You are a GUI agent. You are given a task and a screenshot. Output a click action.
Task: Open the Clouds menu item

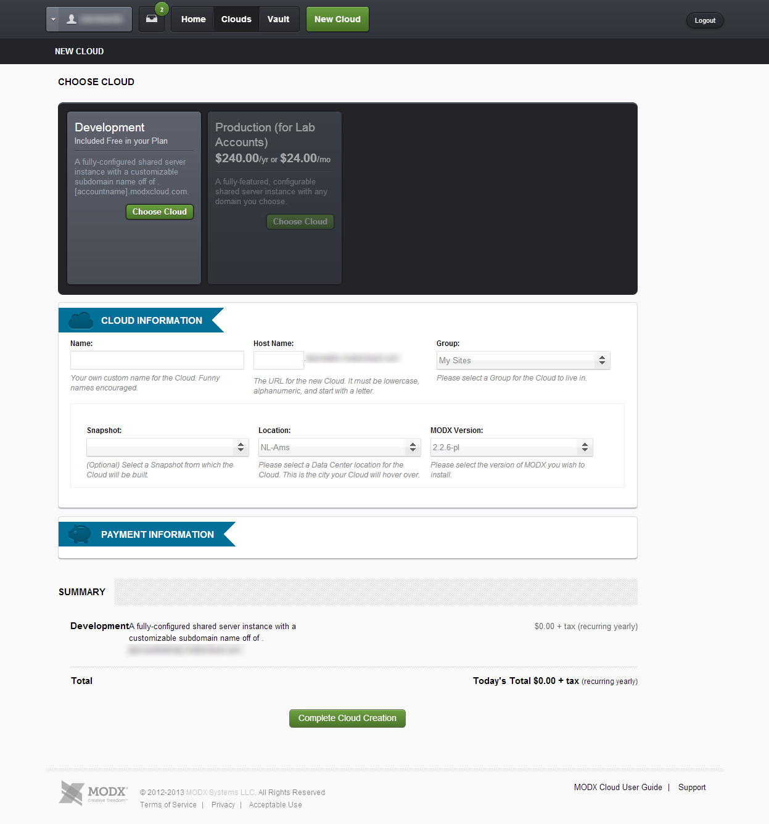click(236, 19)
